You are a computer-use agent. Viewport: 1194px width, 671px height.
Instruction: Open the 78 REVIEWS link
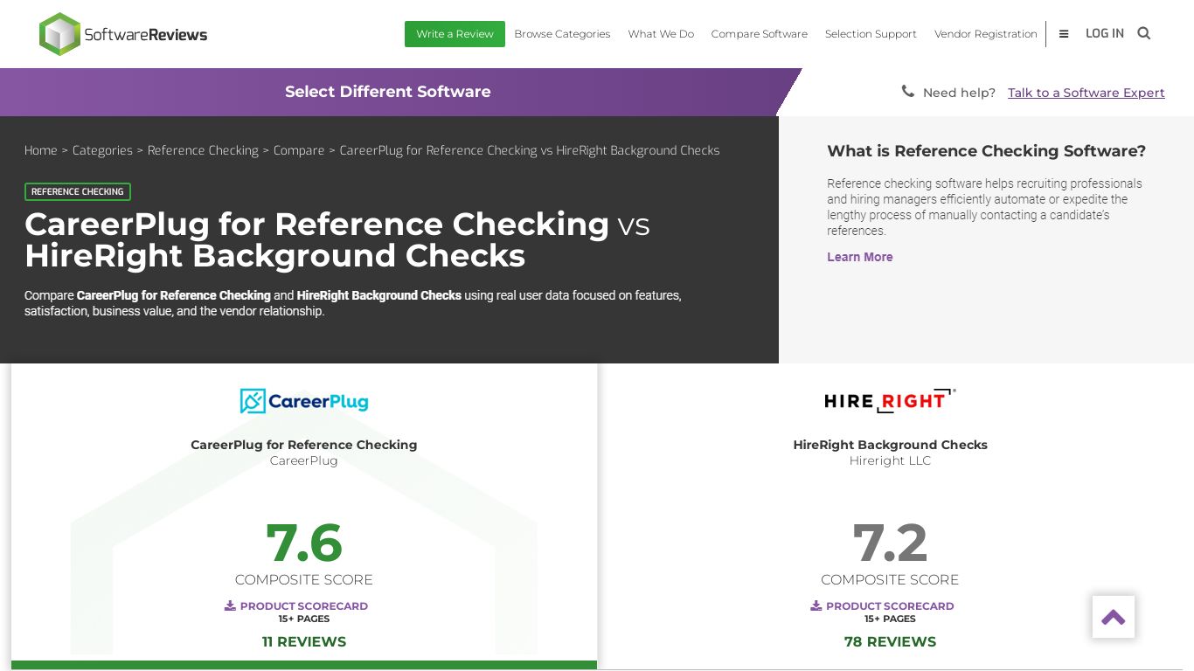click(890, 641)
